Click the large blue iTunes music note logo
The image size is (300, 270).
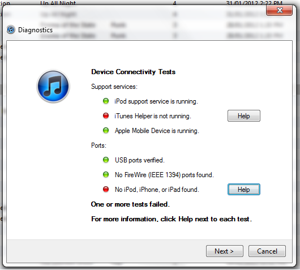pyautogui.click(x=53, y=86)
